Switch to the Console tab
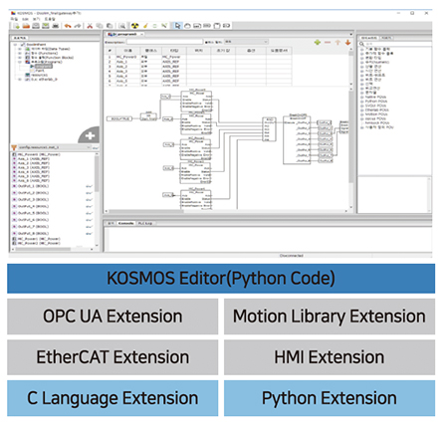This screenshot has width=448, height=432. point(126,223)
